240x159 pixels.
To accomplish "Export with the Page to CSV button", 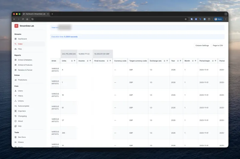I will (217, 46).
